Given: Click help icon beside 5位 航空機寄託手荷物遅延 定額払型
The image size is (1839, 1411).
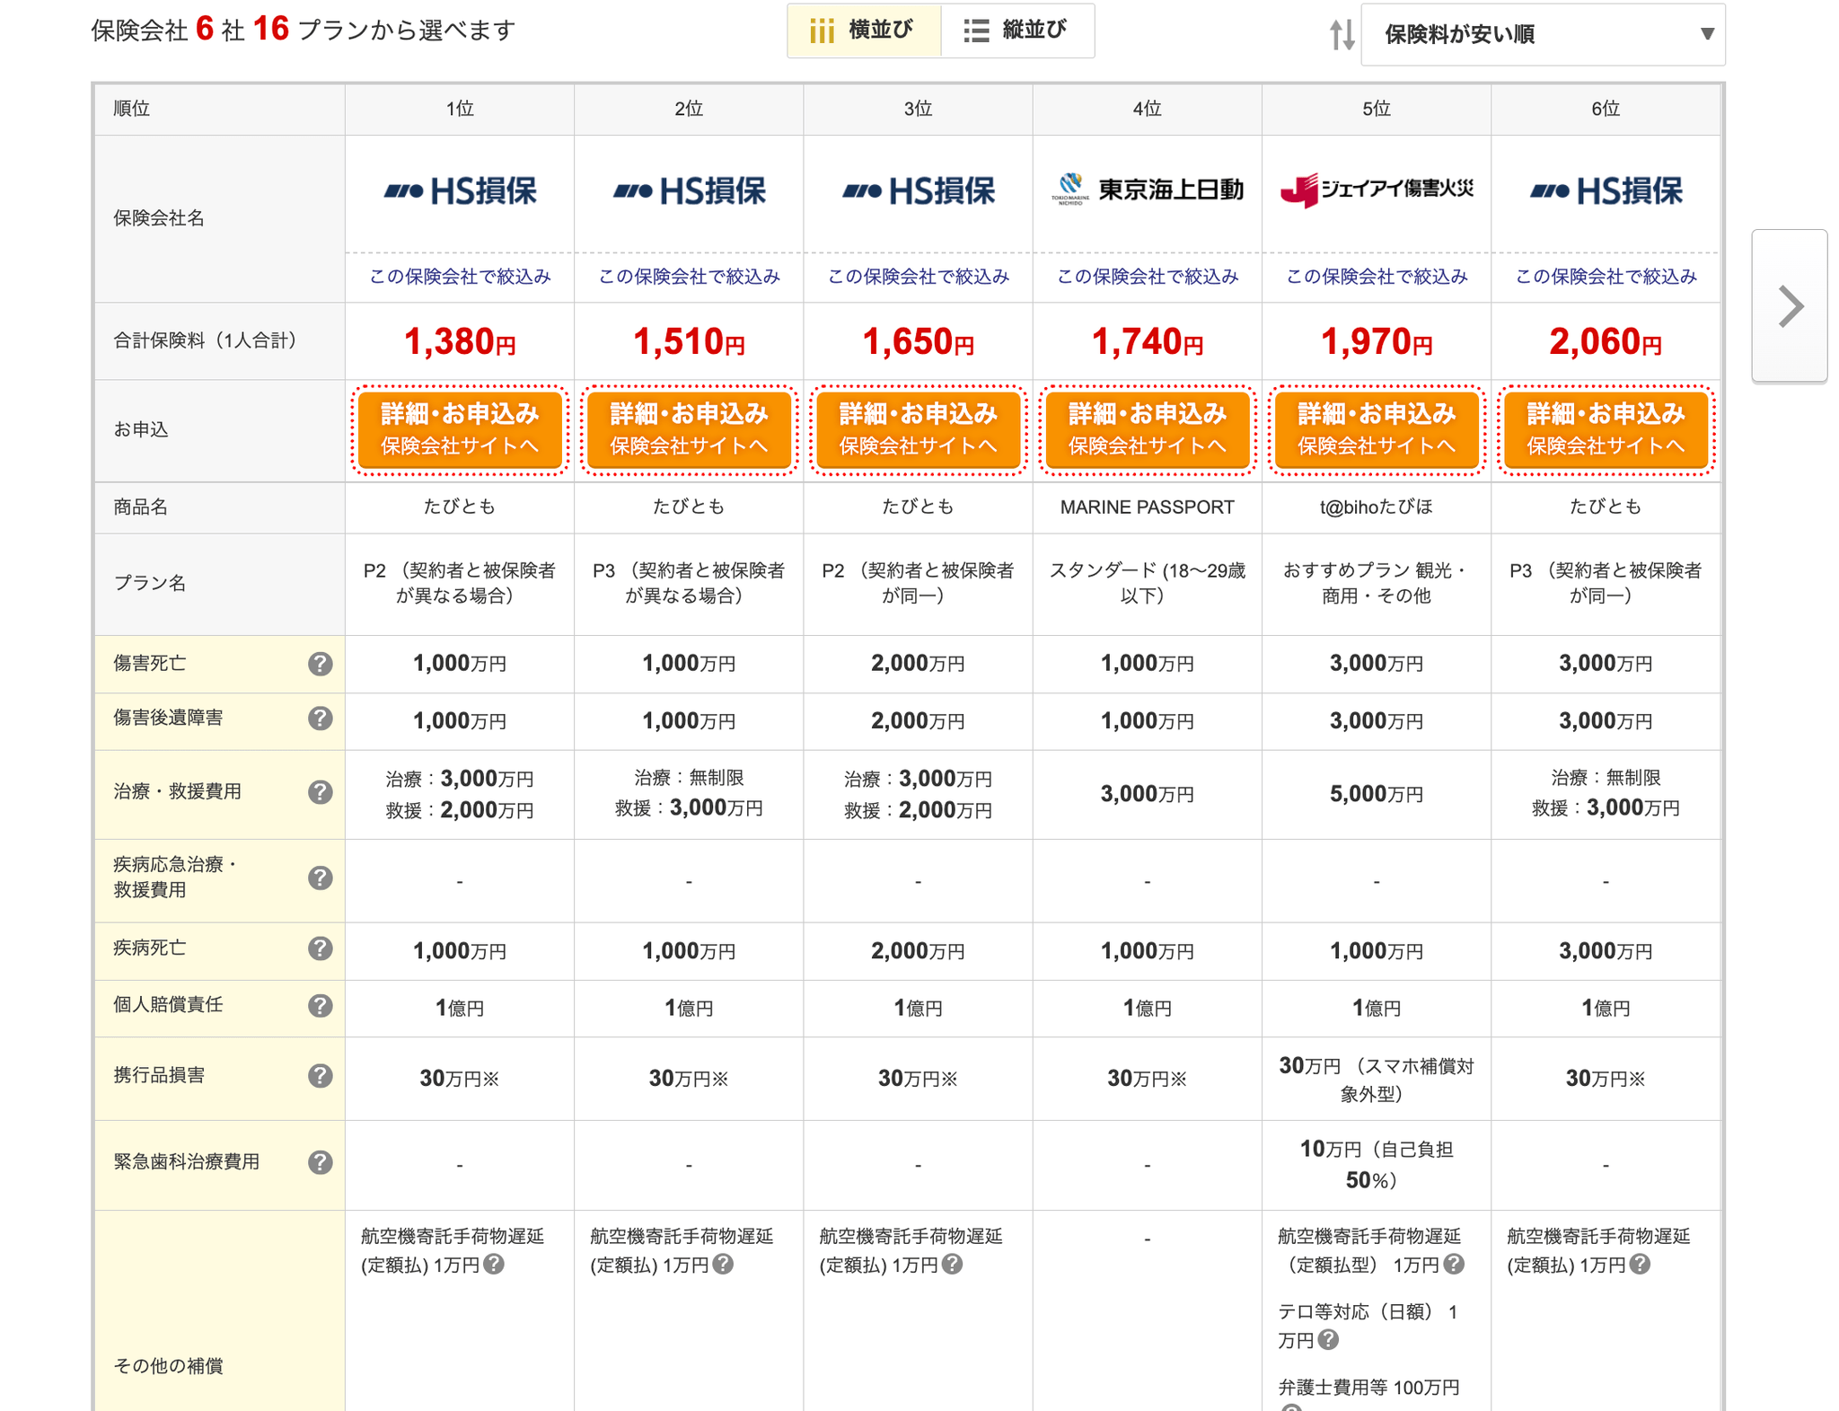Looking at the screenshot, I should pos(1454,1265).
